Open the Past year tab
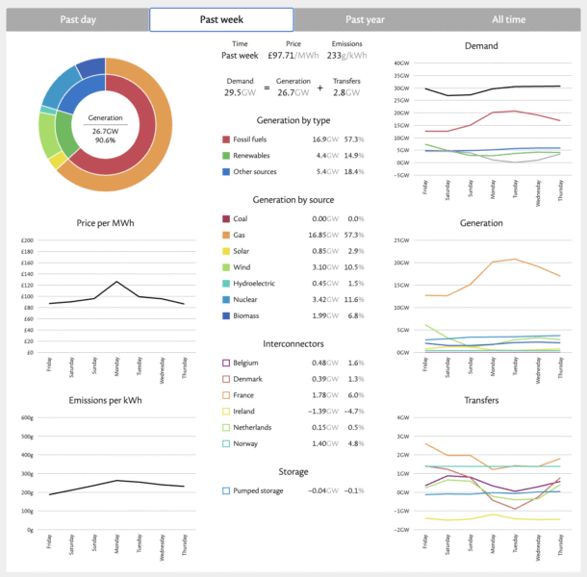The image size is (587, 577). (366, 19)
